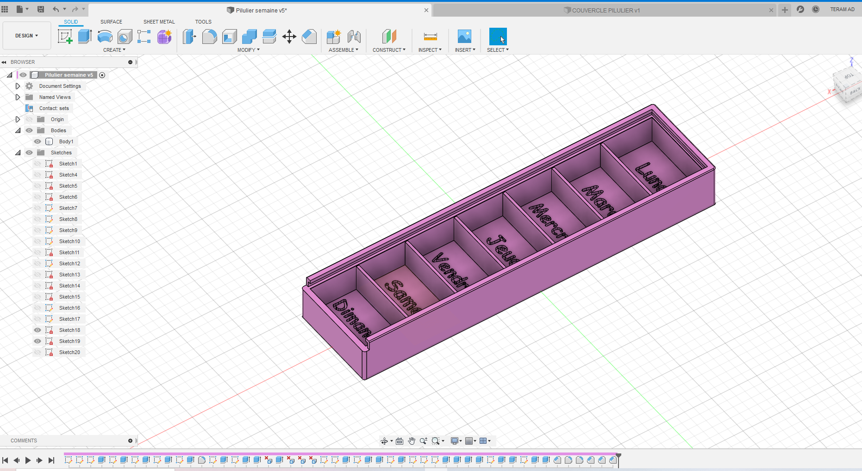This screenshot has height=471, width=862.
Task: Select the Rectangular Pattern tool
Action: (144, 37)
